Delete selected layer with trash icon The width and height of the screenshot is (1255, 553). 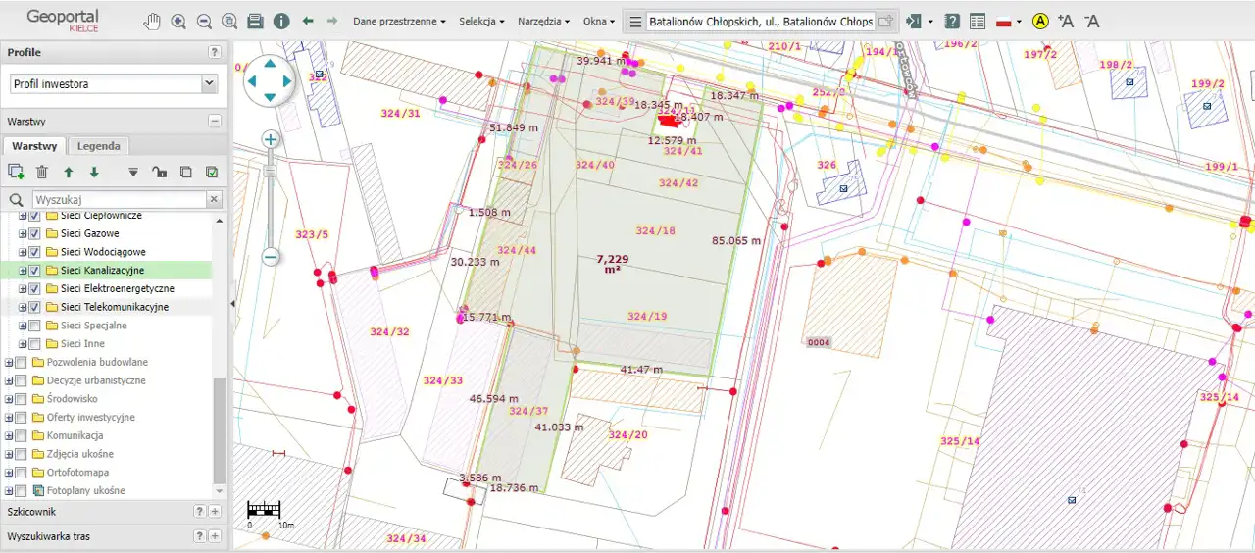(42, 172)
